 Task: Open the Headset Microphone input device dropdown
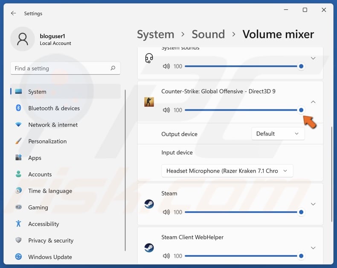(227, 171)
